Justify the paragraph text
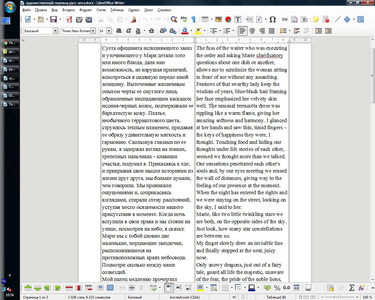Viewport: 375px width, 300px height. (x=272, y=31)
